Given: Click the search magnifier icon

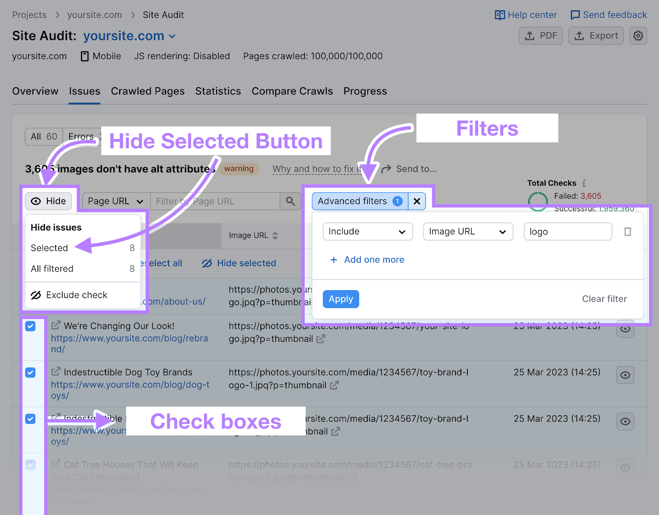Looking at the screenshot, I should (x=290, y=201).
